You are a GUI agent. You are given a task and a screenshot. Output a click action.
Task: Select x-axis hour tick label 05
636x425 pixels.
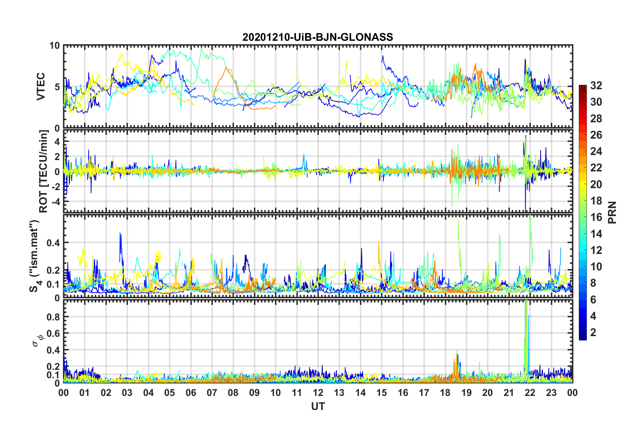click(x=170, y=393)
